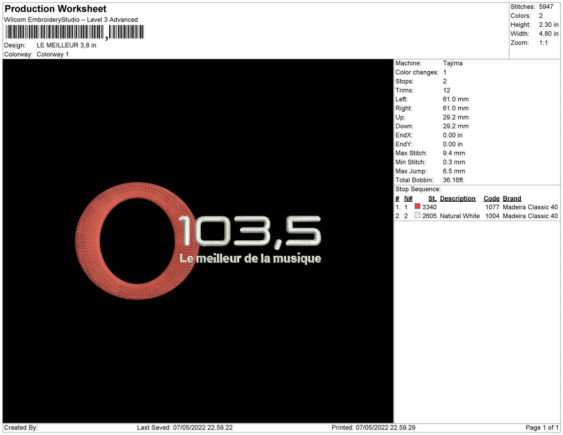Click the Colorway 1 label
The image size is (563, 435).
(53, 54)
